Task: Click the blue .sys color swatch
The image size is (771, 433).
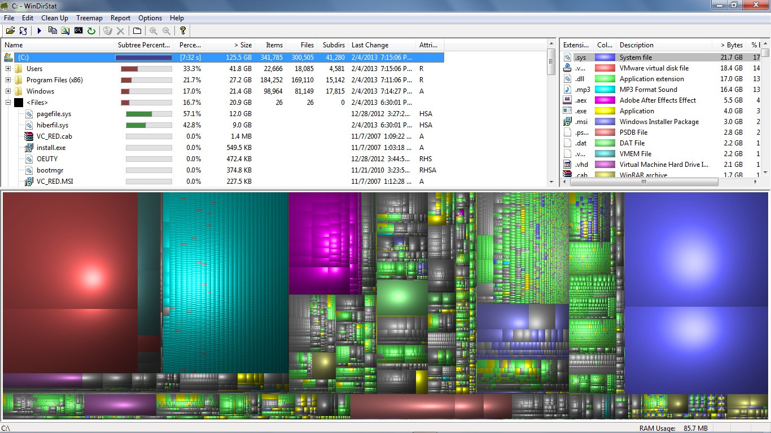Action: [x=605, y=58]
